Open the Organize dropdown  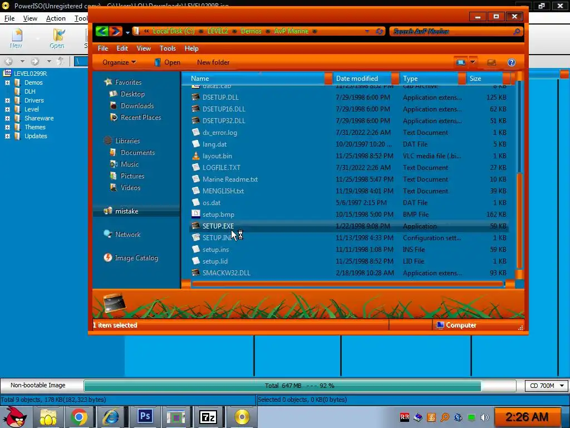(x=119, y=62)
